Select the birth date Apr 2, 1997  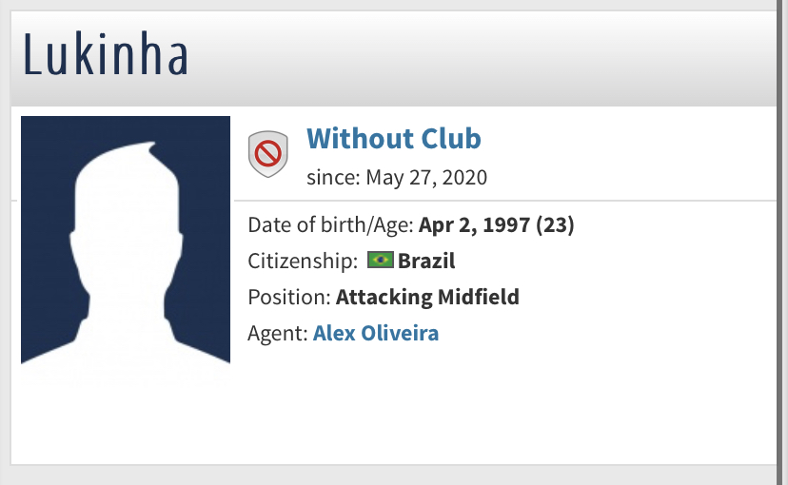[x=474, y=225]
